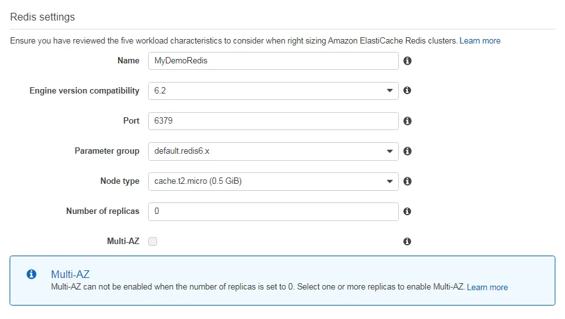
Task: Click the Redis settings section heading
Action: pos(42,17)
